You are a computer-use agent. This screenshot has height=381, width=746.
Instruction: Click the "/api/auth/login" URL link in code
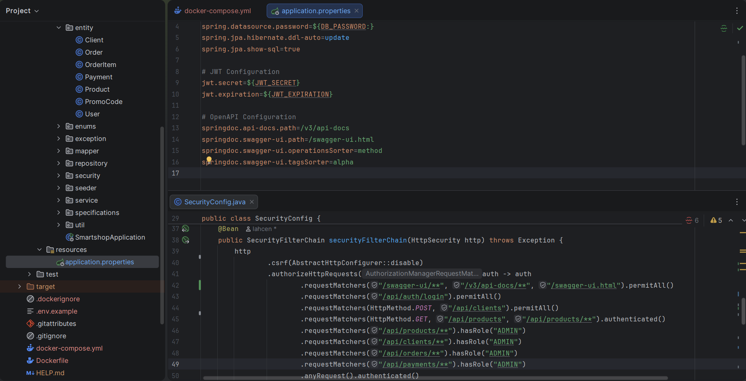pyautogui.click(x=413, y=297)
